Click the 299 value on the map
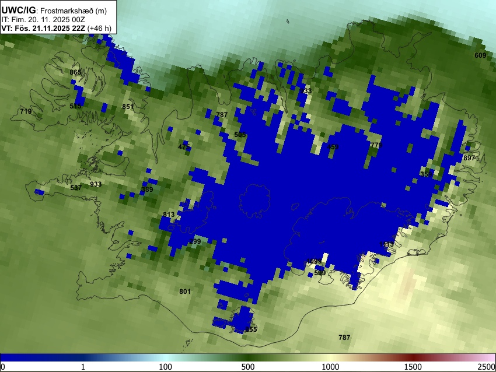The height and width of the screenshot is (372, 496). pos(195,241)
